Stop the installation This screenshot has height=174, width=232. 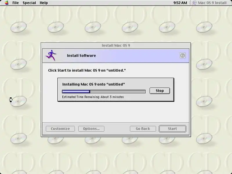(160, 91)
